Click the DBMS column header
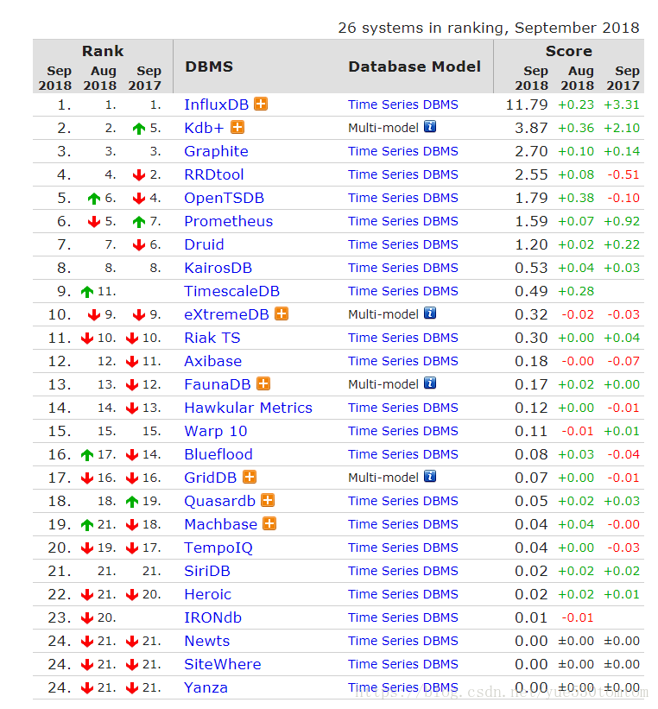The height and width of the screenshot is (709, 658). (209, 66)
